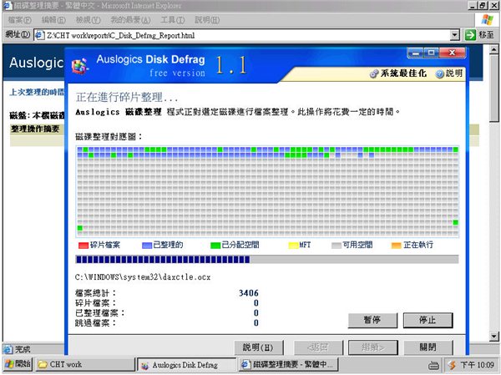Switch to Auslogics Disk Defrag taskbar item

coord(186,365)
